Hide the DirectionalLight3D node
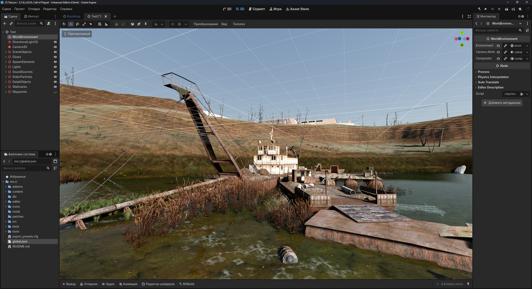This screenshot has width=532, height=289. (x=55, y=42)
